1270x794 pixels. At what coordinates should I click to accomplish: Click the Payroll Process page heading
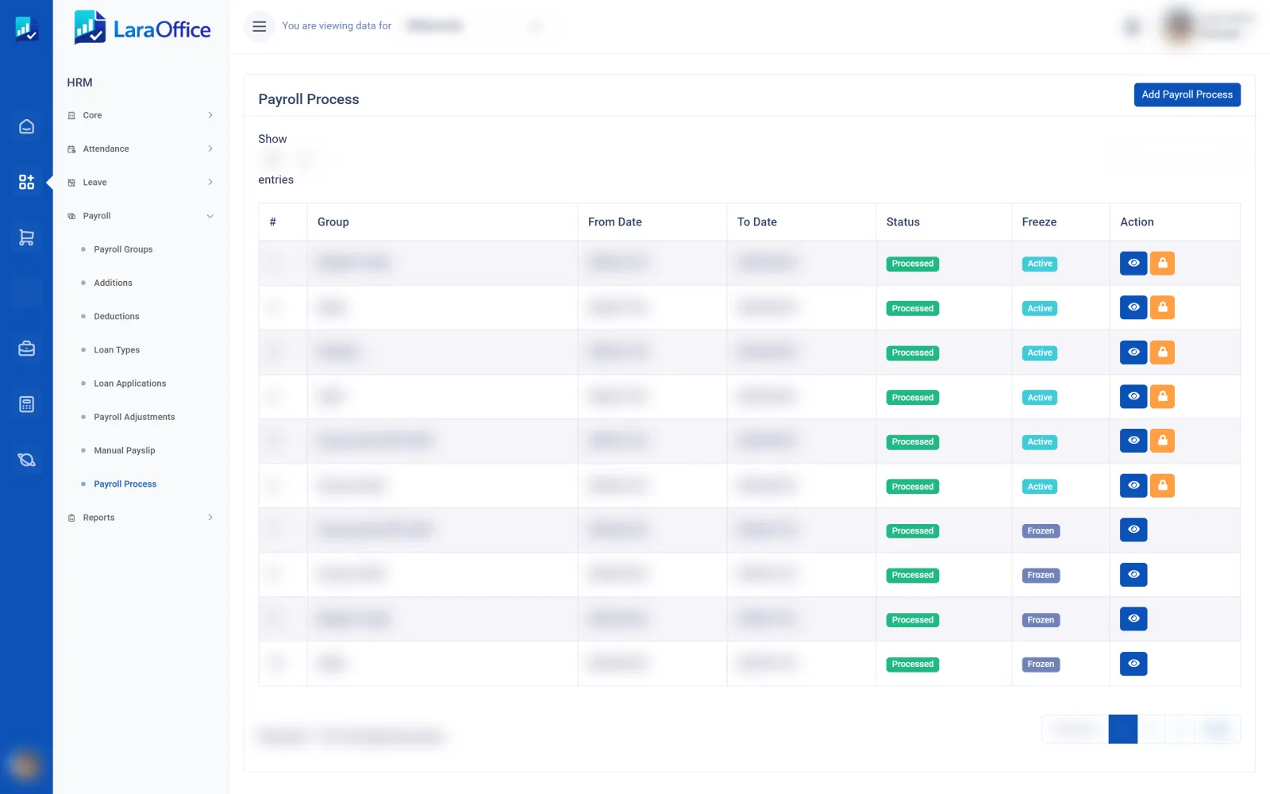click(309, 99)
